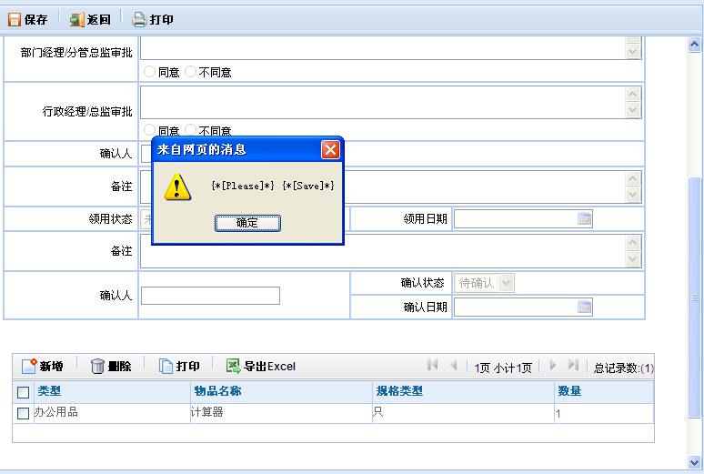Click into the 行政经理/总监审批 text area
The image size is (704, 474).
pyautogui.click(x=384, y=102)
